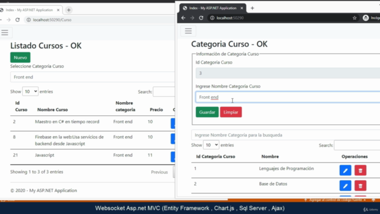Delete Base de Datos category
Screen dimensions: 380x214
[360, 186]
